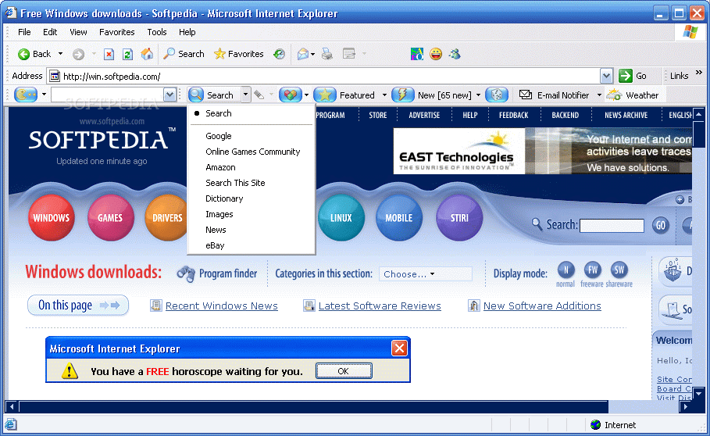Viewport: 710px width, 436px height.
Task: Refresh the page with the green arrows icon
Action: click(x=127, y=55)
